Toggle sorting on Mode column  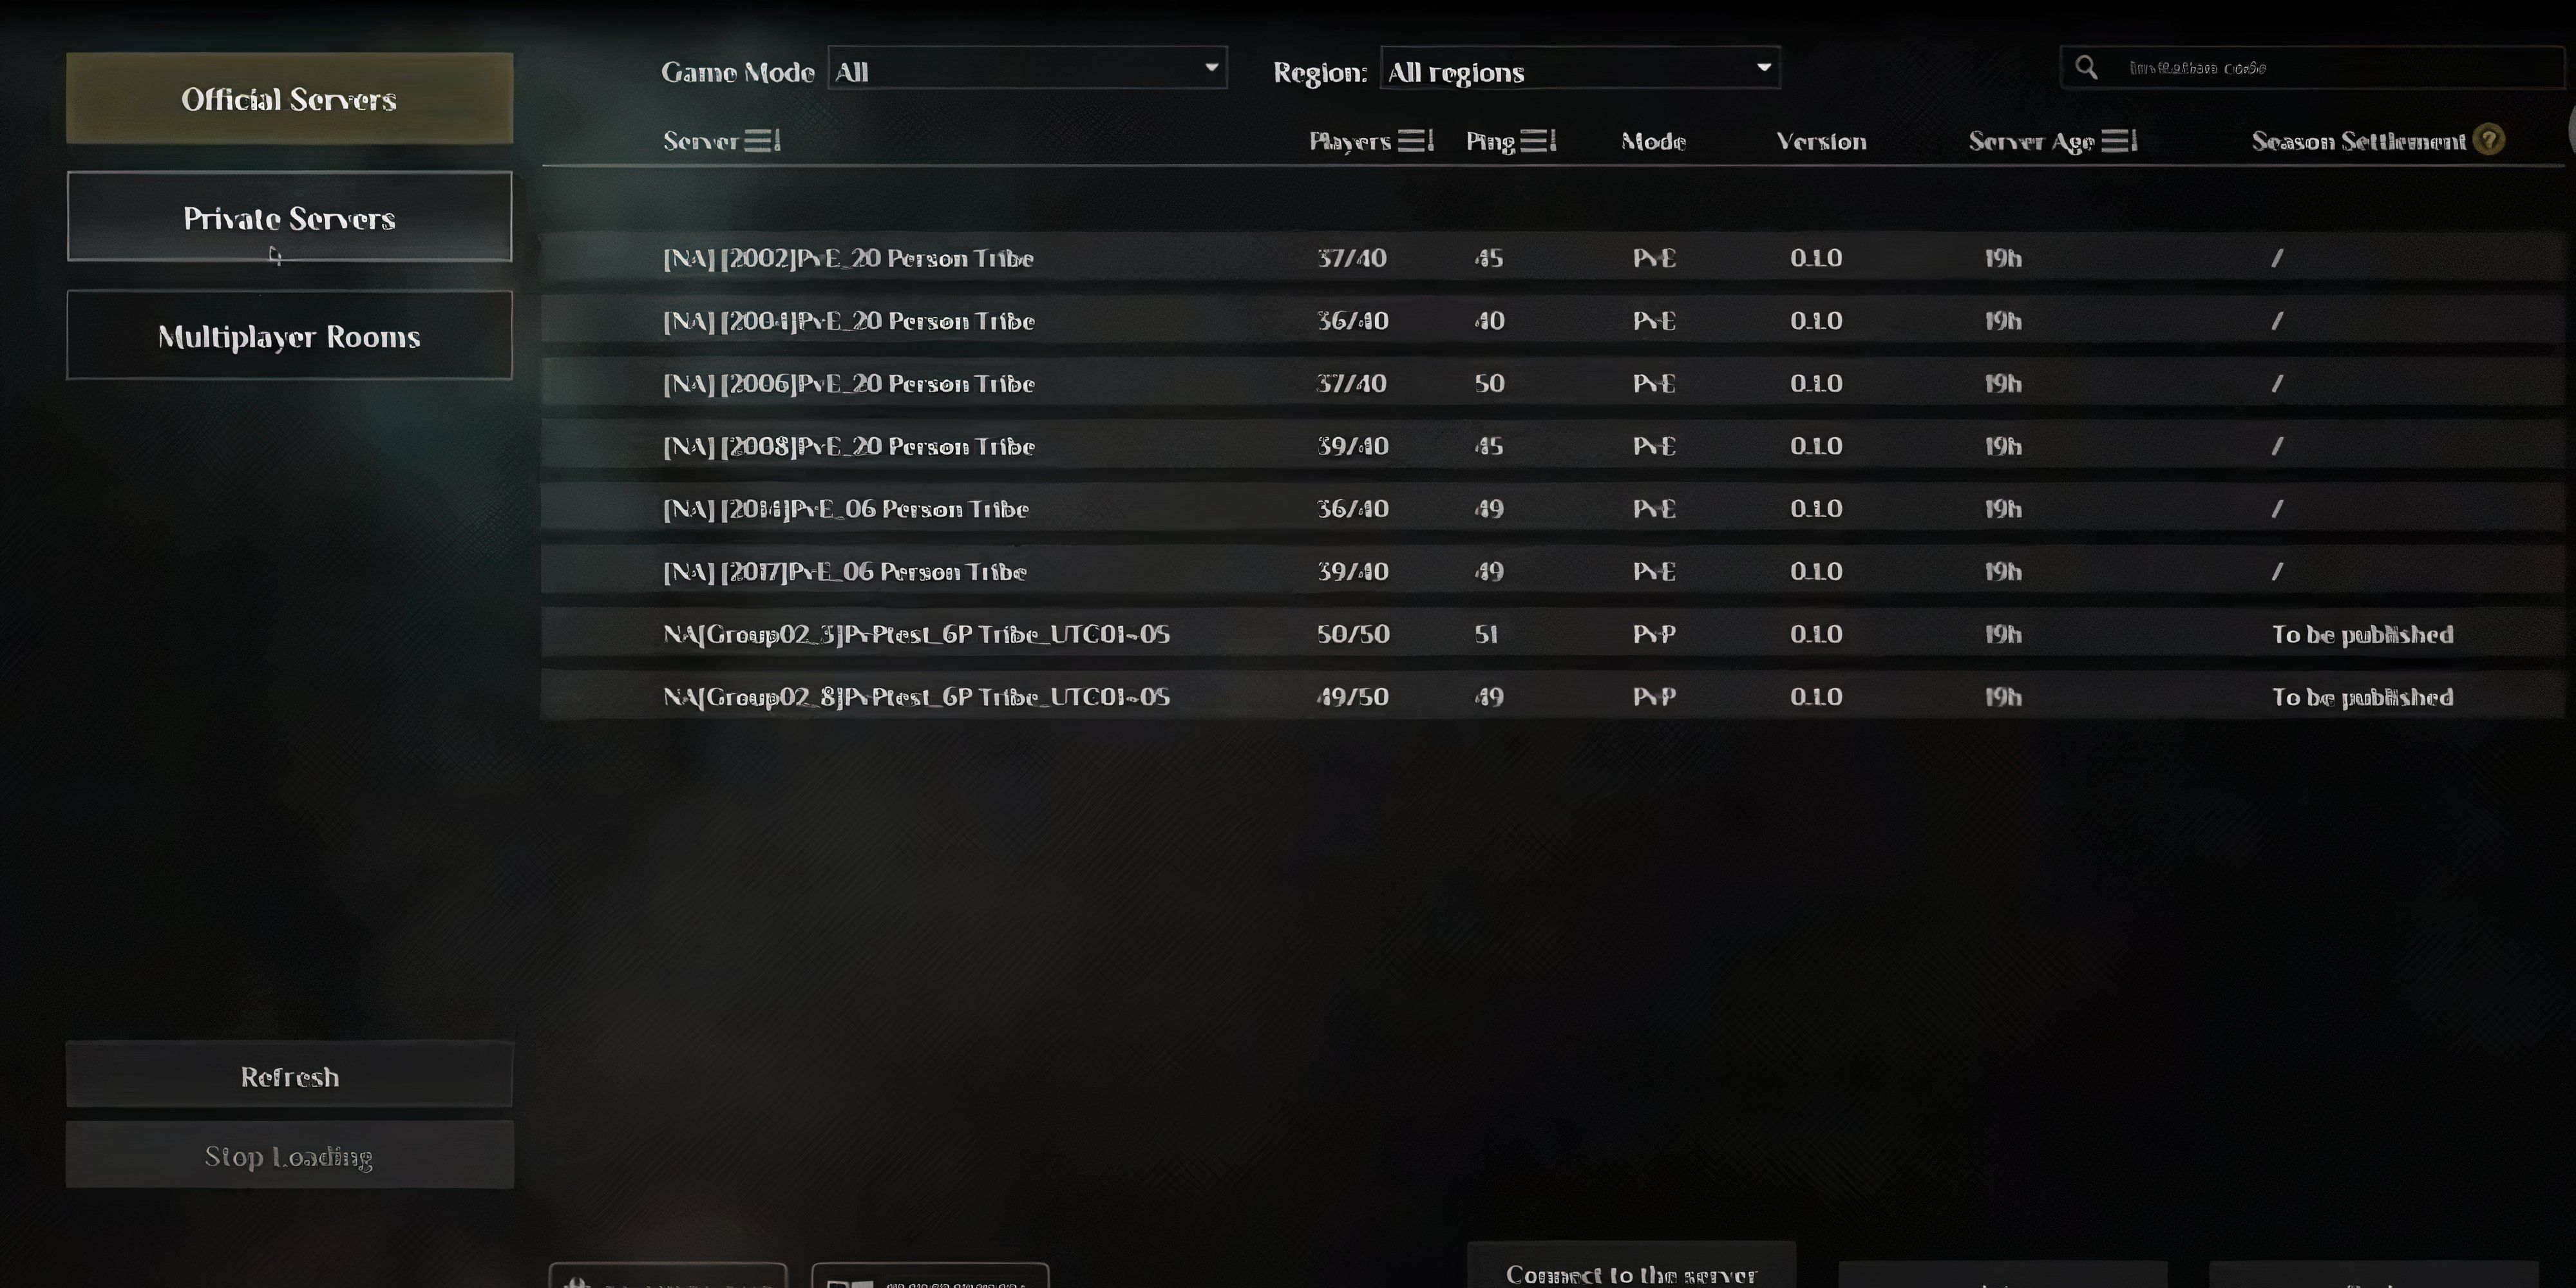click(x=1653, y=140)
